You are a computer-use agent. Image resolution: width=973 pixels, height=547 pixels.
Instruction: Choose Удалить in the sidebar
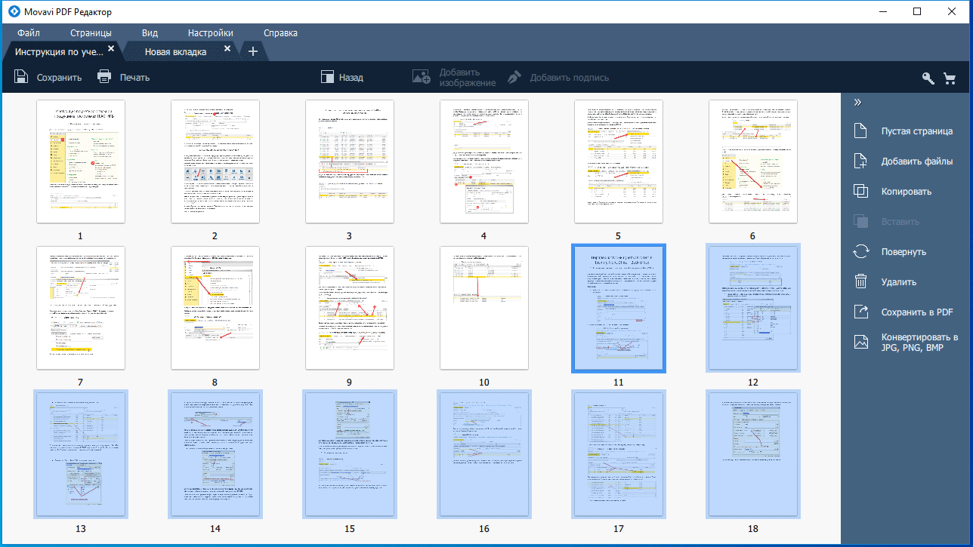point(899,282)
